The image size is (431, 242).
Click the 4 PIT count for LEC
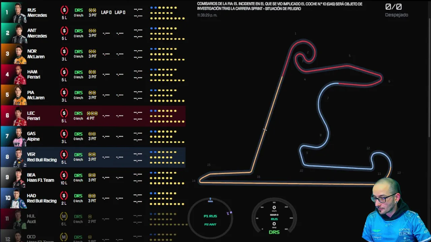91,118
